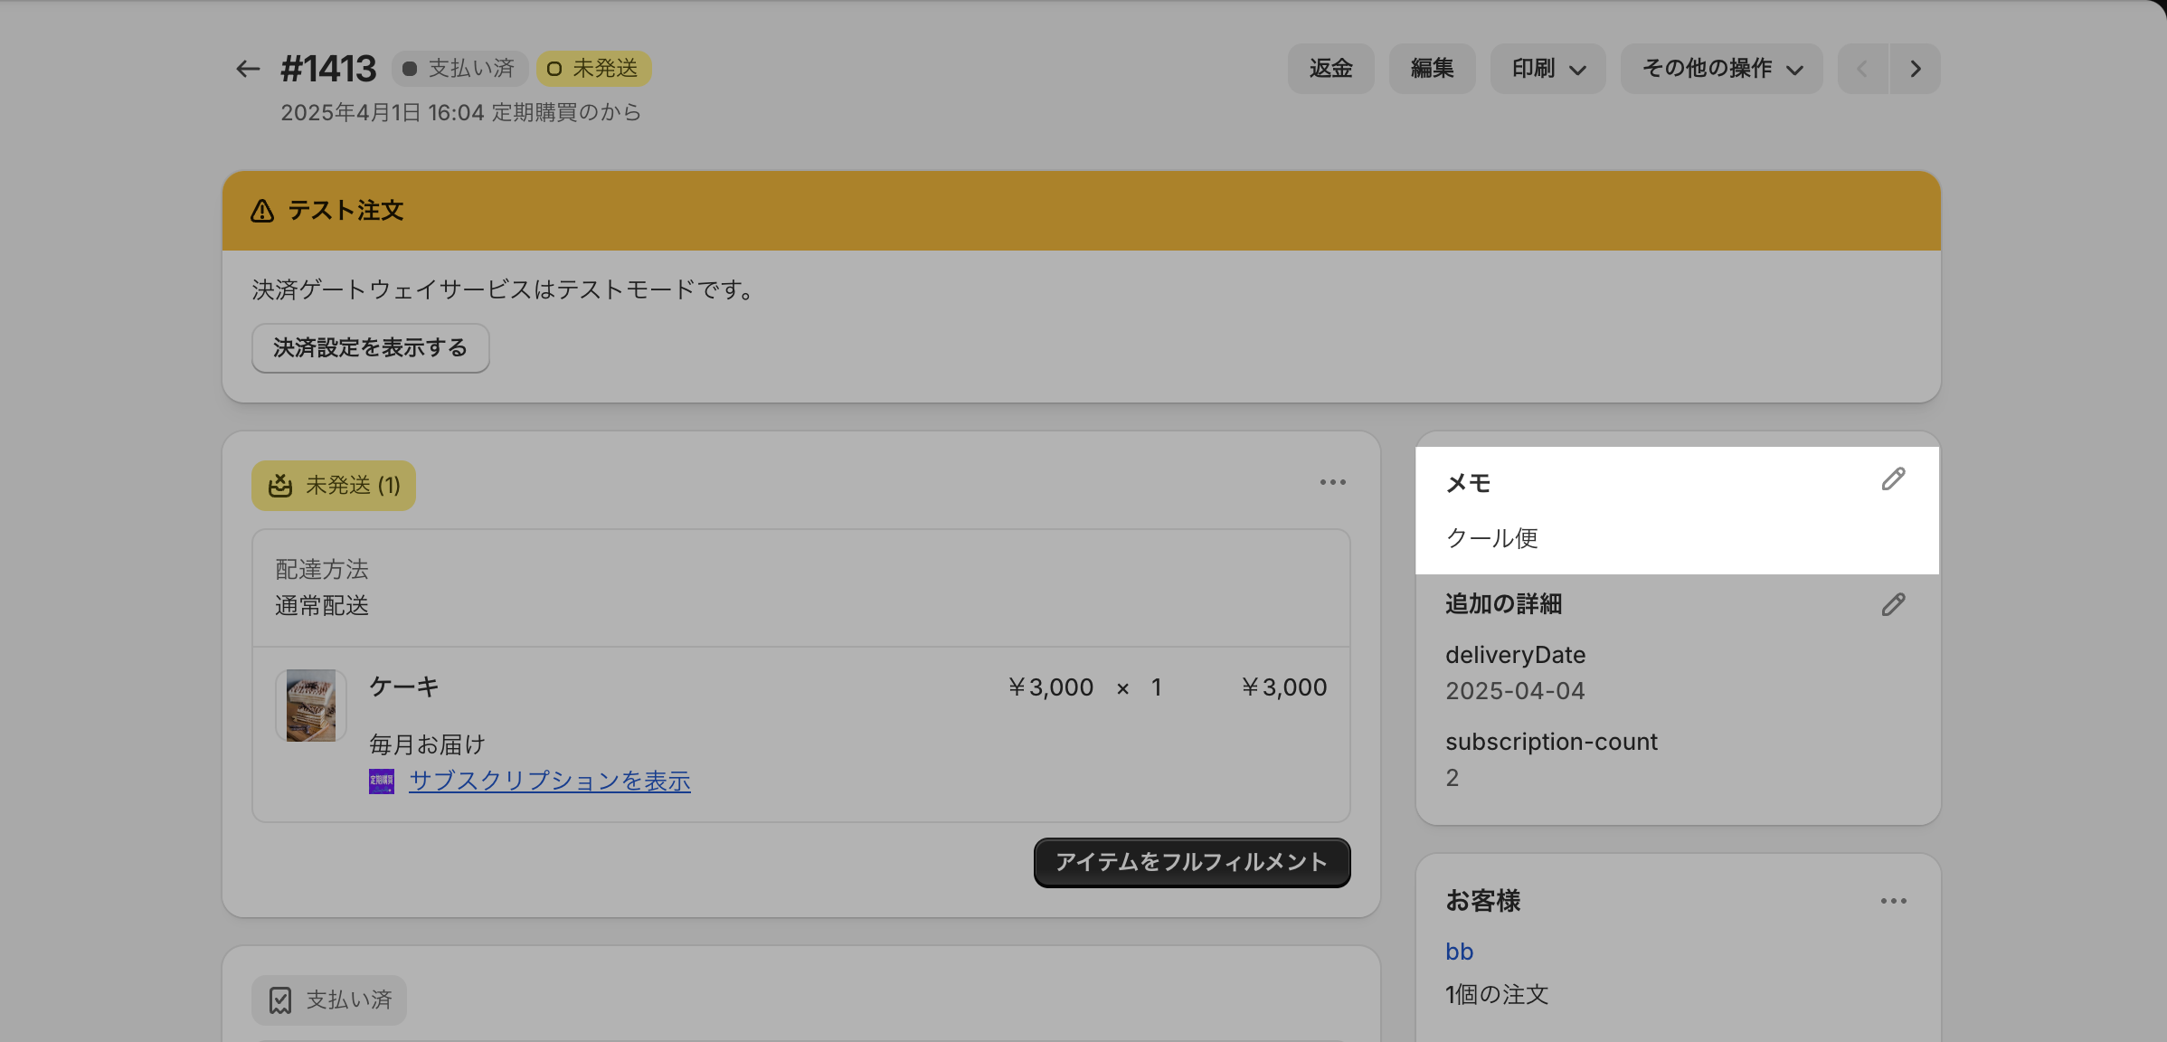Click the back arrow beside order #1413
Viewport: 2167px width, 1042px height.
coord(247,69)
